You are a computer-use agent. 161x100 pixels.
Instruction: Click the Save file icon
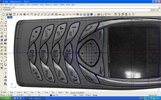10,14
